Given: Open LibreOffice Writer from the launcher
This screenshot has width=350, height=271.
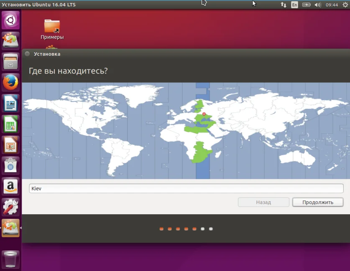Looking at the screenshot, I should (10, 103).
